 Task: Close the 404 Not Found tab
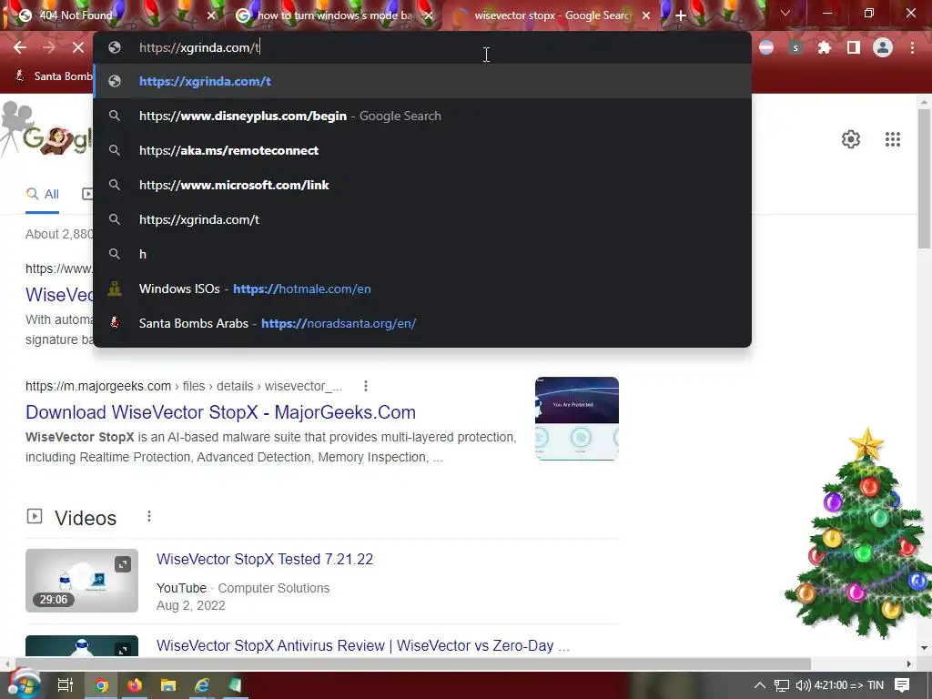click(211, 16)
